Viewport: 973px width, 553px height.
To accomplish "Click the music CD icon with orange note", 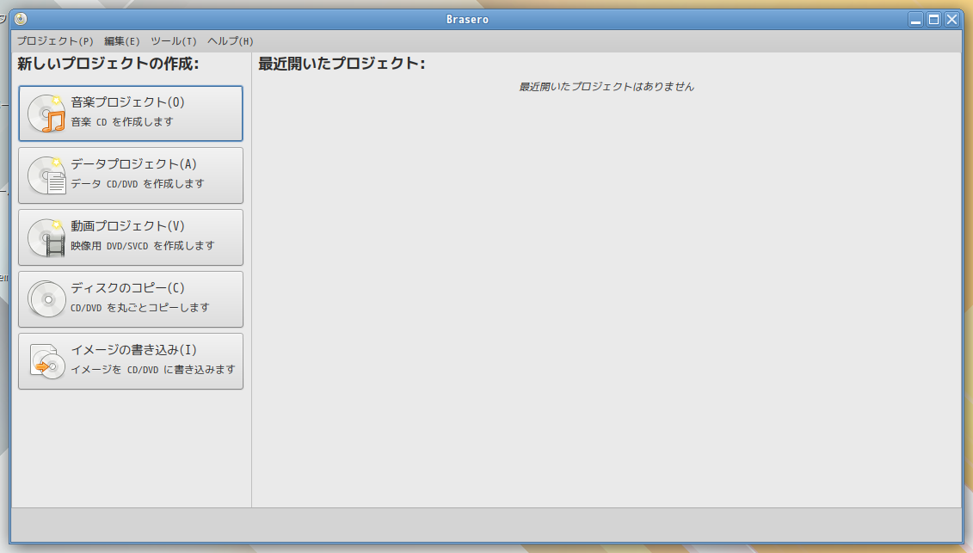I will (x=46, y=113).
